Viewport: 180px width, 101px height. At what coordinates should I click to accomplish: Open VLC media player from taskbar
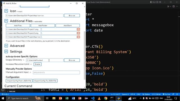[x=99, y=98]
